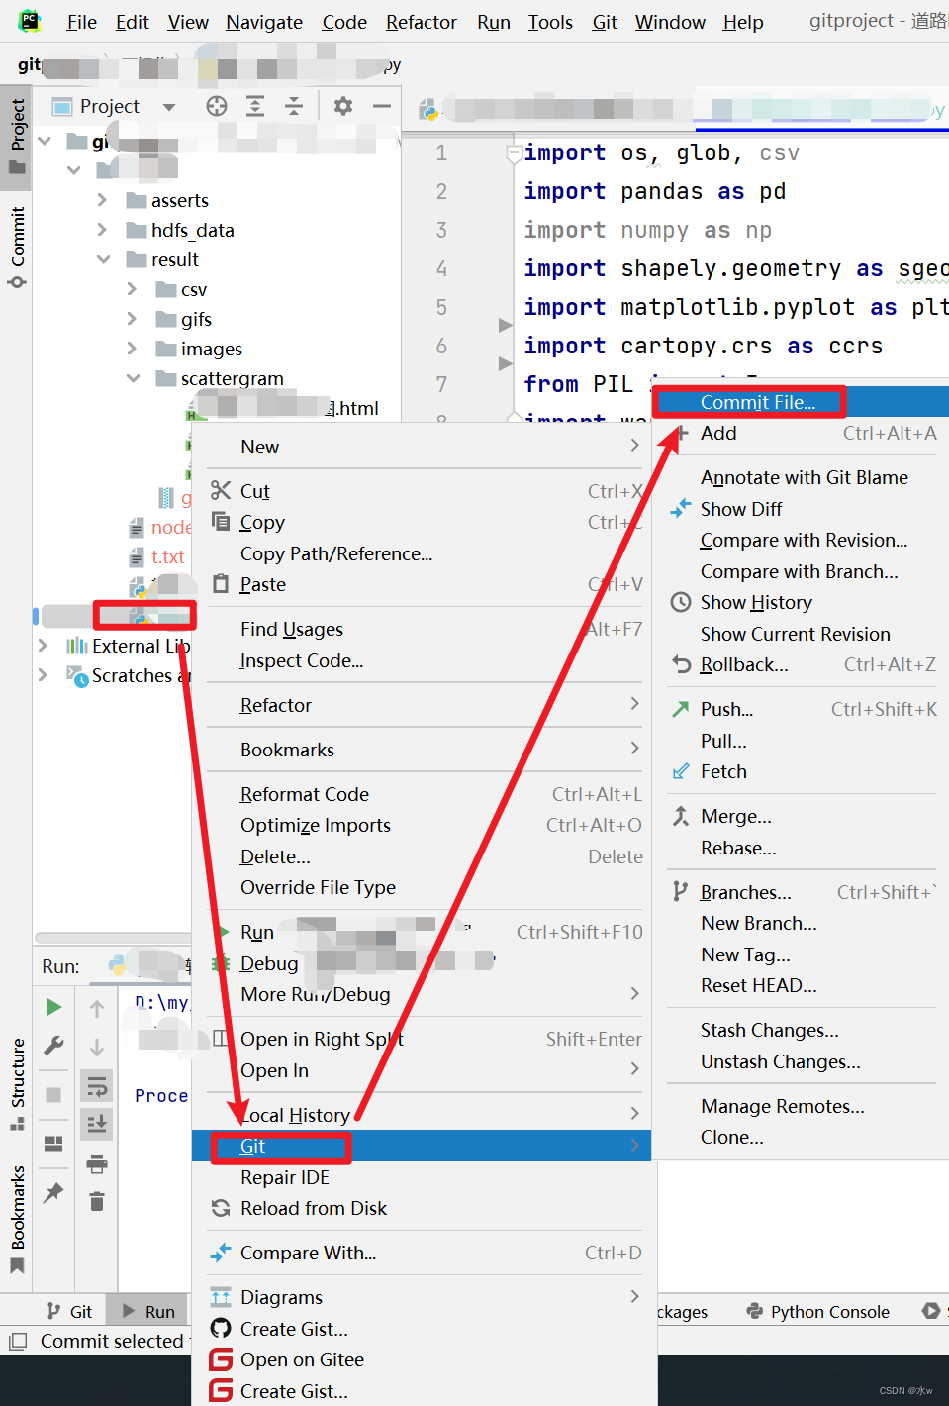Restore layout icon in Run panel
The width and height of the screenshot is (949, 1406).
tap(53, 1144)
